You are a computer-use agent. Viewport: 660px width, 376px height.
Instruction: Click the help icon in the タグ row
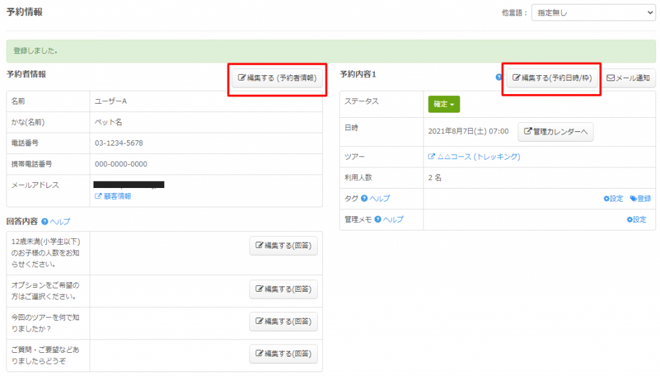[x=364, y=198]
